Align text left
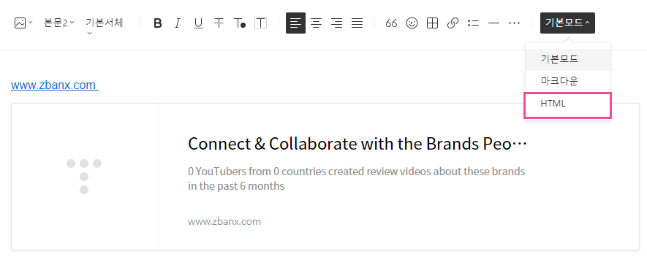 click(295, 23)
